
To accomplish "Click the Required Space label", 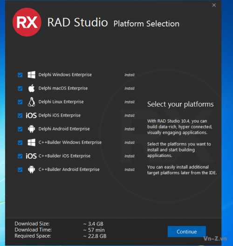I will (33, 236).
